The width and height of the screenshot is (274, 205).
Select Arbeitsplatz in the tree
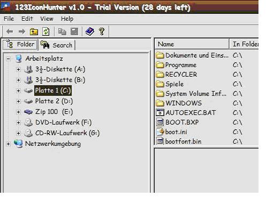coord(44,59)
